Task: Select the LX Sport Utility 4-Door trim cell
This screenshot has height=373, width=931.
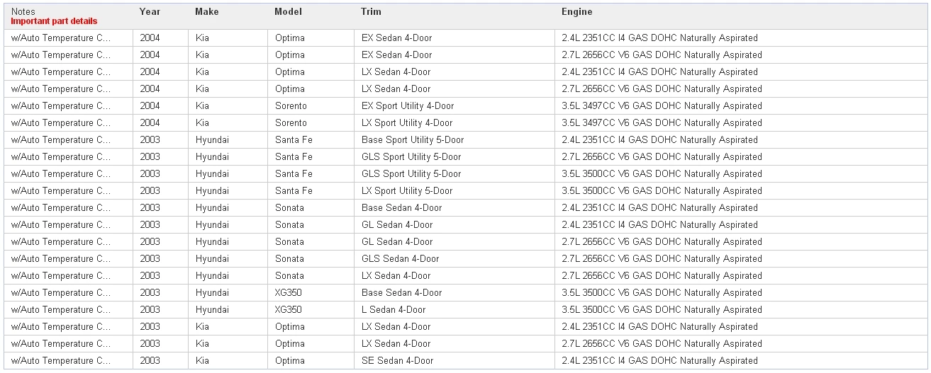Action: (x=407, y=123)
